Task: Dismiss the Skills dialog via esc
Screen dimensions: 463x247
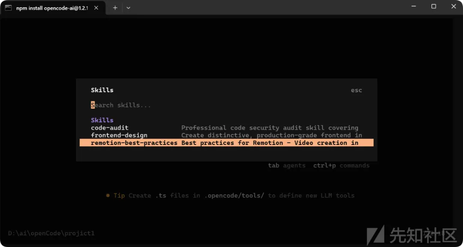Action: (x=356, y=90)
